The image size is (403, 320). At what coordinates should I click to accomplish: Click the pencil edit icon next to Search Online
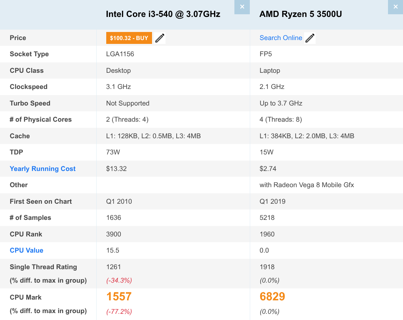pos(310,38)
